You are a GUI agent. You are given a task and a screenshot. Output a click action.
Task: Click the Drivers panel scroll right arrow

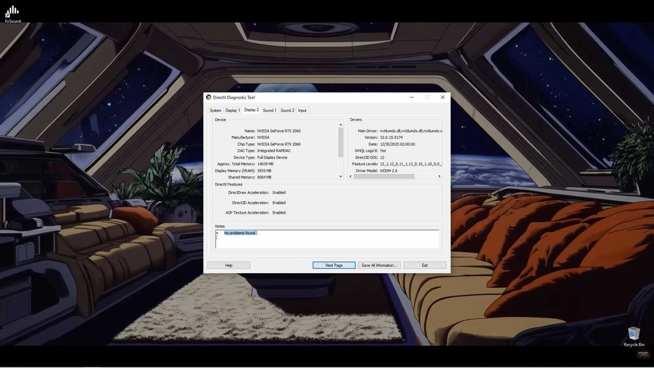[x=439, y=176]
